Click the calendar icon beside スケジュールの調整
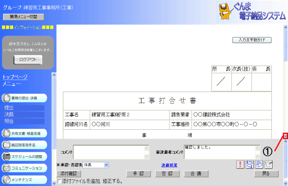Viewport: 288px width, 186px height. 6,156
